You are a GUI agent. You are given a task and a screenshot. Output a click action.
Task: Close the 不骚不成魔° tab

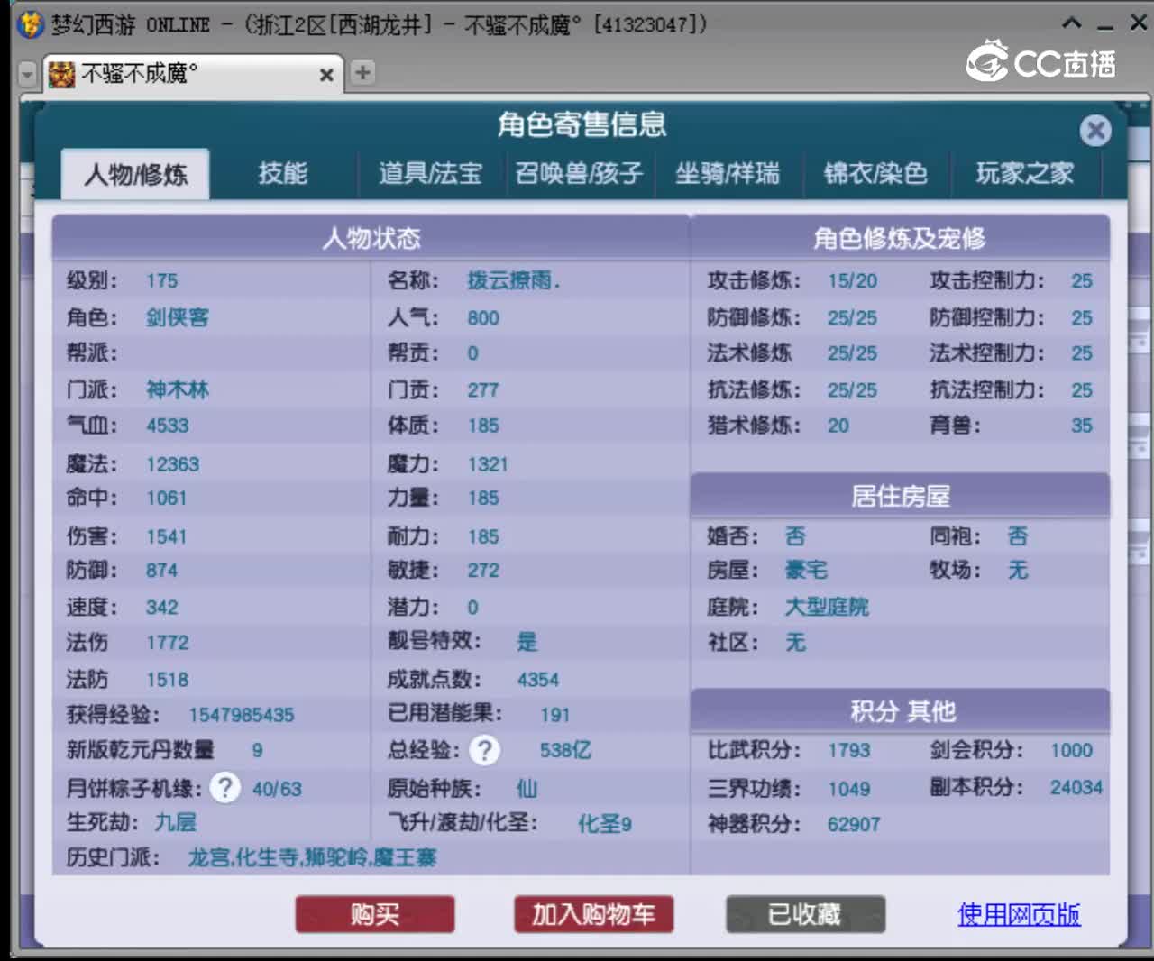(x=326, y=75)
